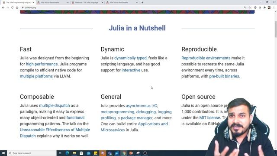Click the Julia in a Nutshell heading

coord(137,28)
